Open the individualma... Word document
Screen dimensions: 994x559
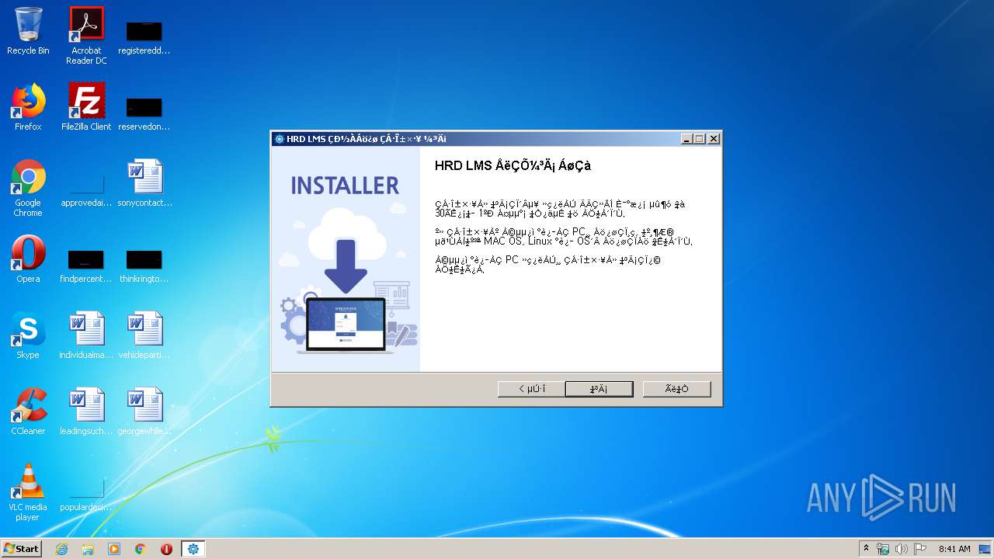86,336
